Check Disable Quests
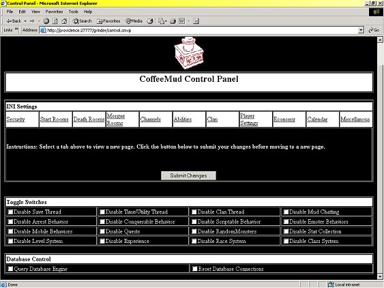This screenshot has height=288, width=384. click(x=102, y=231)
